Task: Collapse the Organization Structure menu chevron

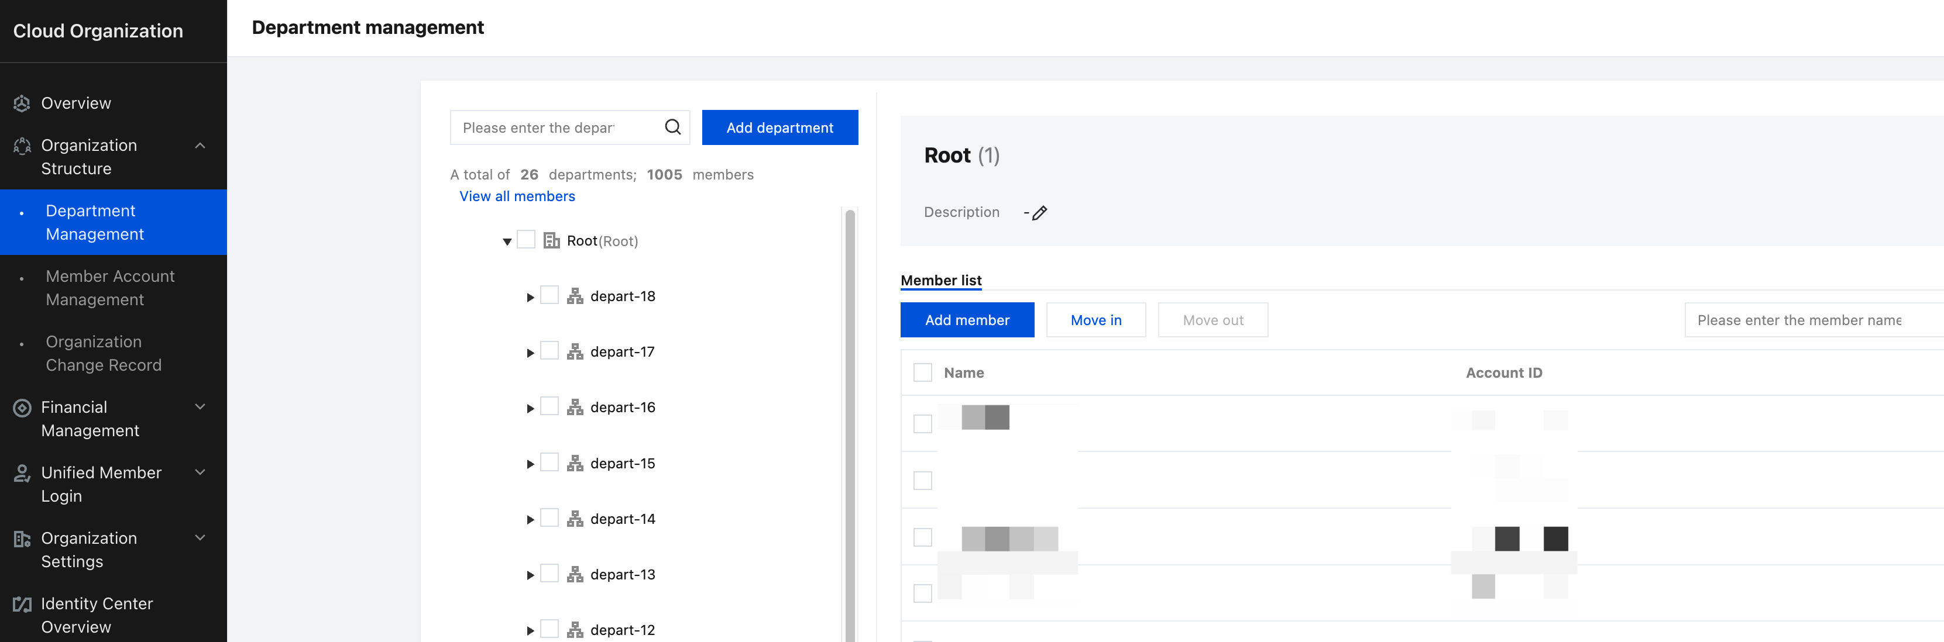Action: 200,146
